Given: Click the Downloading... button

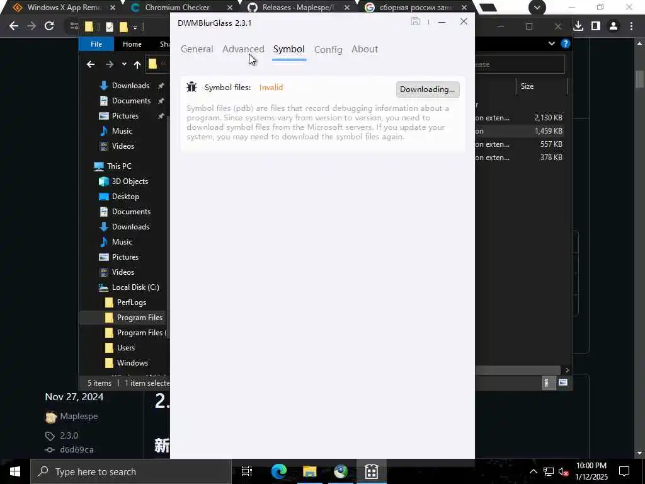Looking at the screenshot, I should point(428,89).
